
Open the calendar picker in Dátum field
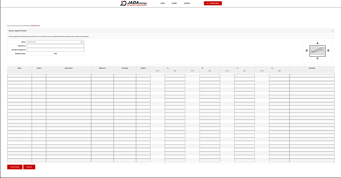[82, 42]
